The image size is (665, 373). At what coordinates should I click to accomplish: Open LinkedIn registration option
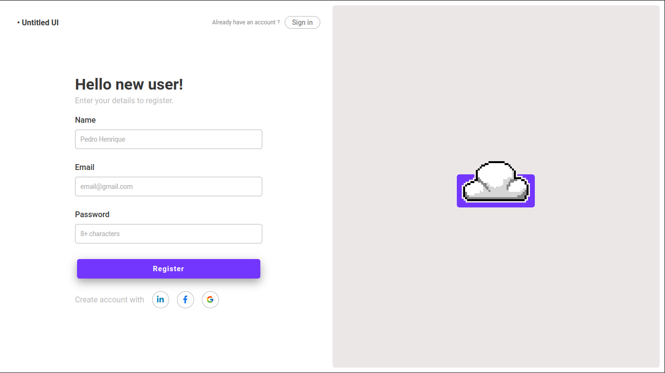160,299
